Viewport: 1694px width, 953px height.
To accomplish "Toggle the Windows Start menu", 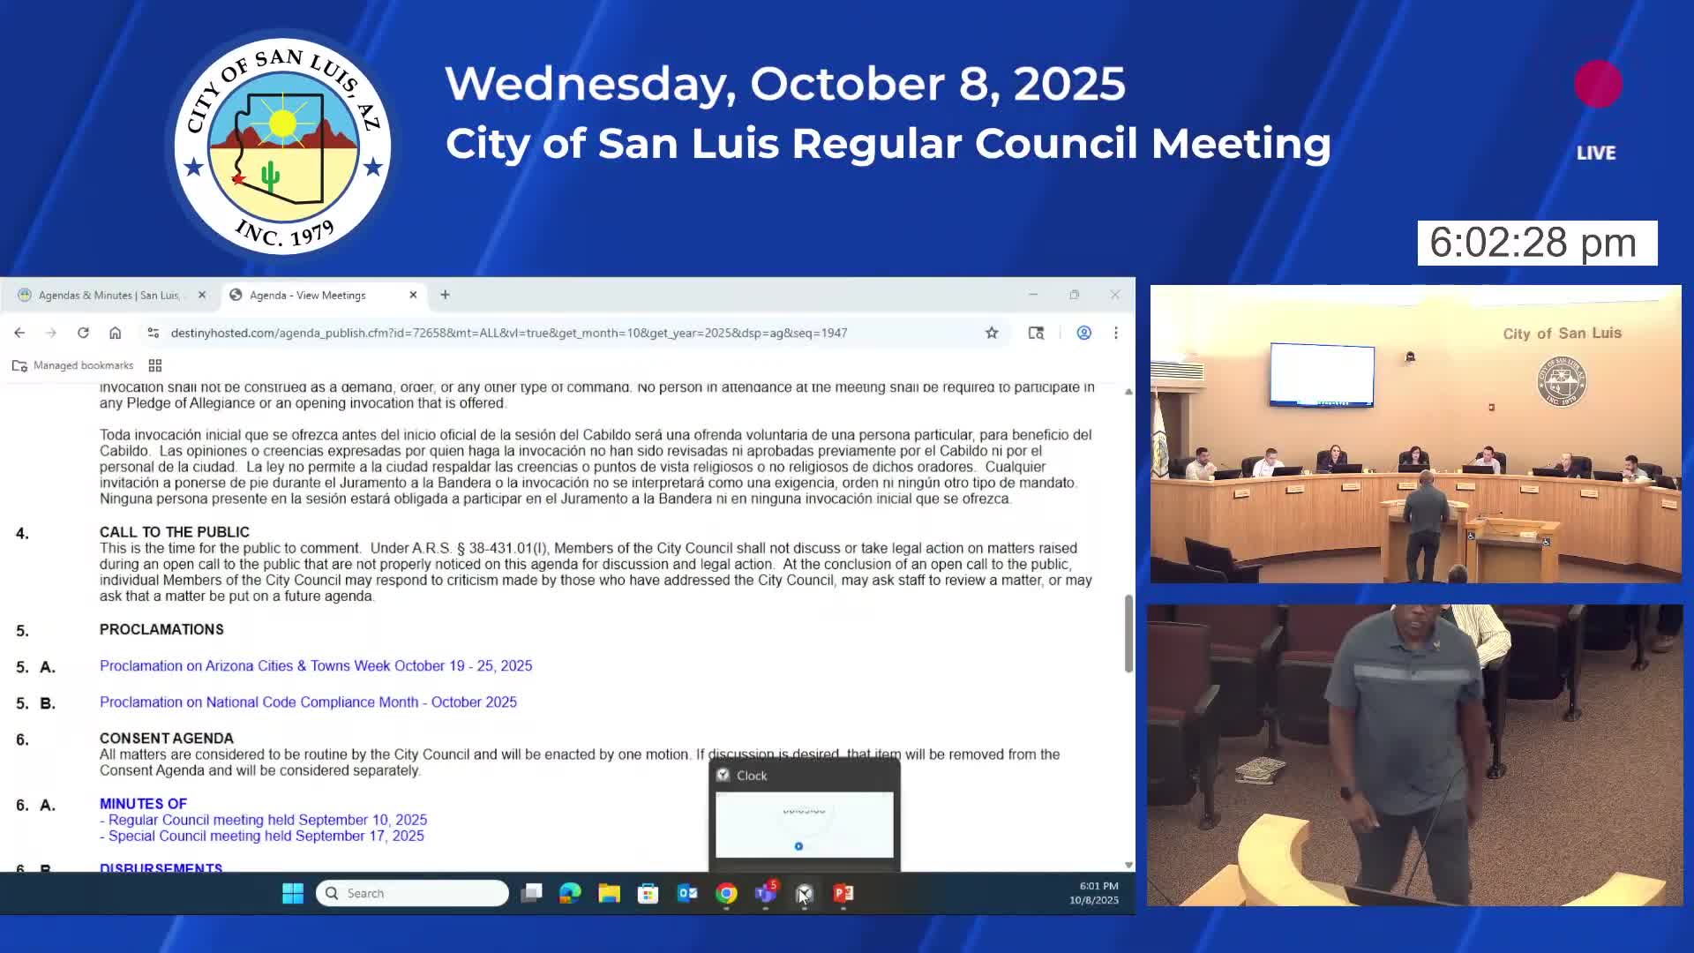I will click(293, 894).
